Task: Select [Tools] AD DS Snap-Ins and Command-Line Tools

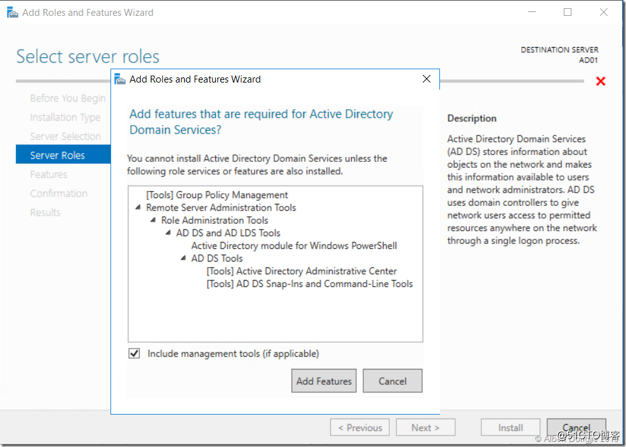Action: click(310, 284)
